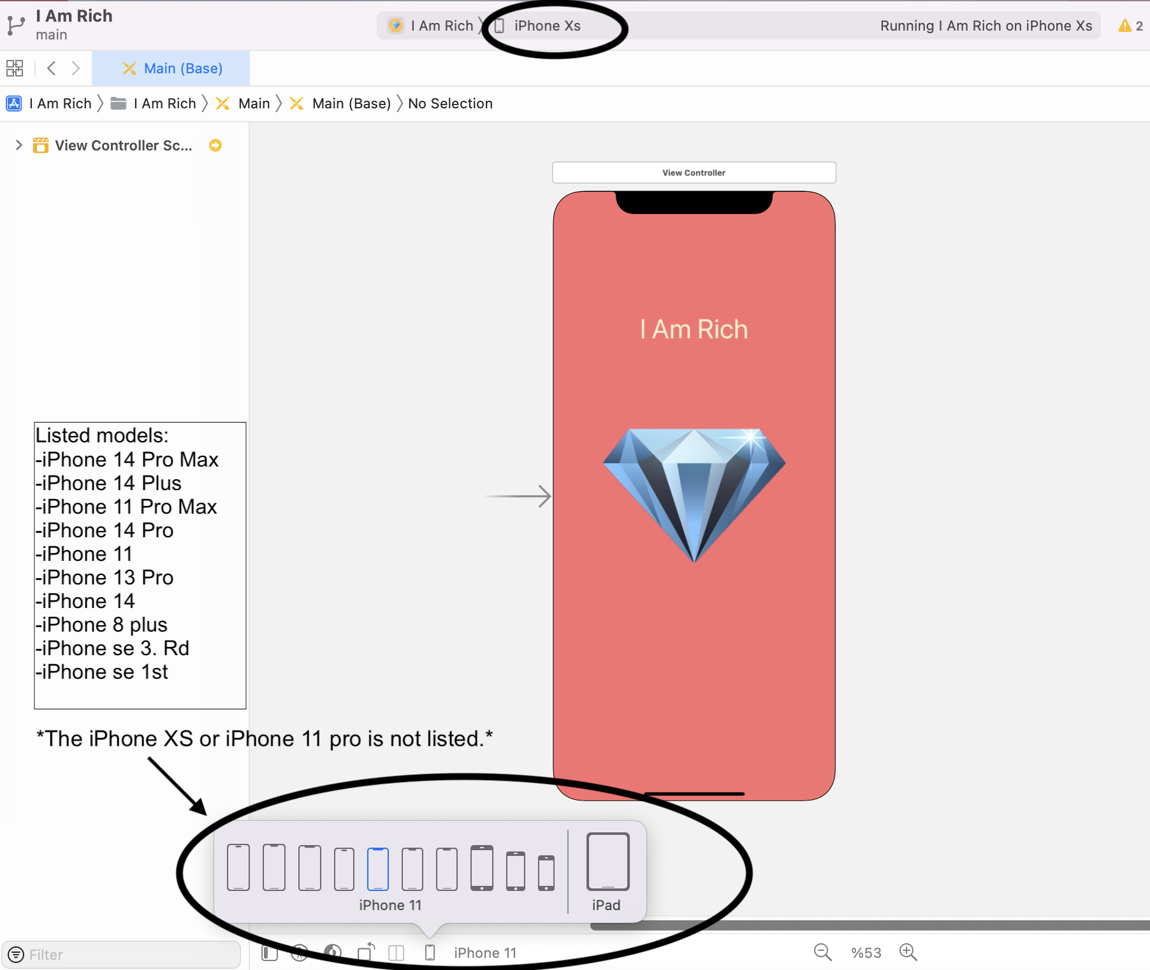
Task: Choose the third device in the picker
Action: [x=310, y=868]
